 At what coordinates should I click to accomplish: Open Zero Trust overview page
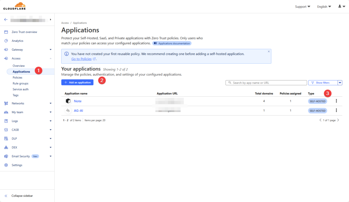click(x=25, y=32)
